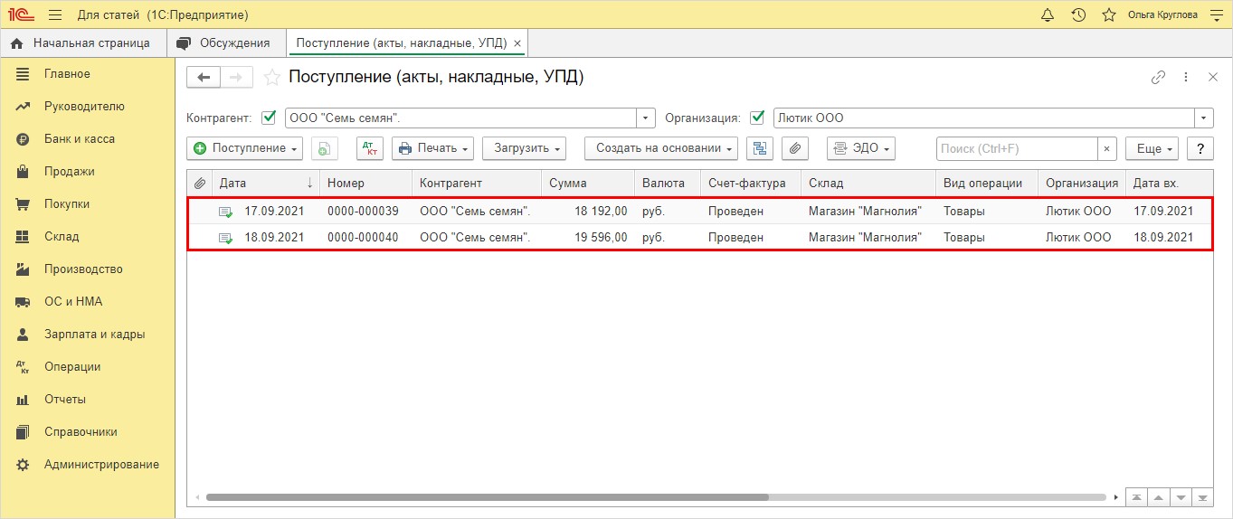
Task: Open the Еще menu
Action: (1152, 148)
